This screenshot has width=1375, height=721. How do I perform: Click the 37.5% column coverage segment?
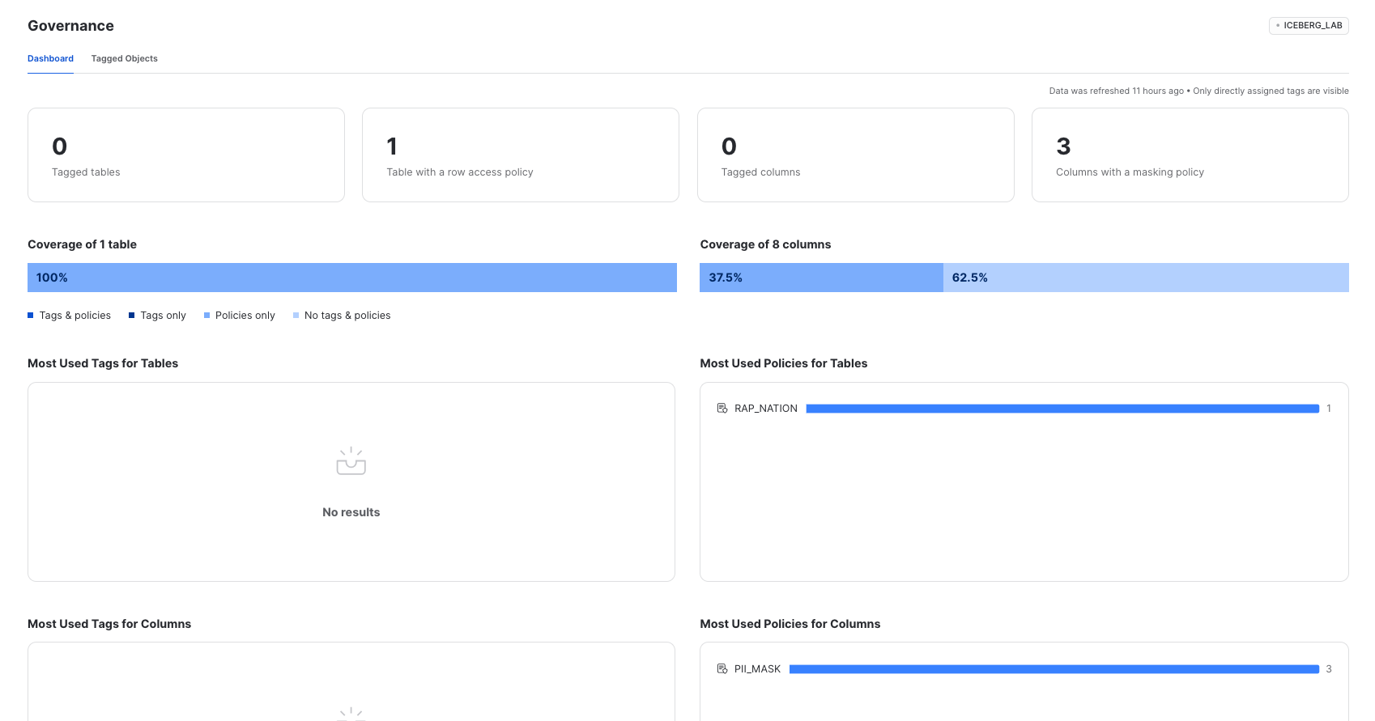[821, 278]
